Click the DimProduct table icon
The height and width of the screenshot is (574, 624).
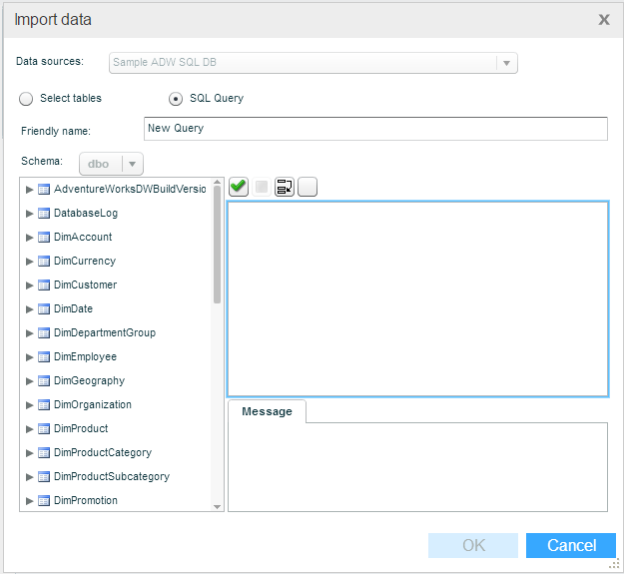point(44,429)
